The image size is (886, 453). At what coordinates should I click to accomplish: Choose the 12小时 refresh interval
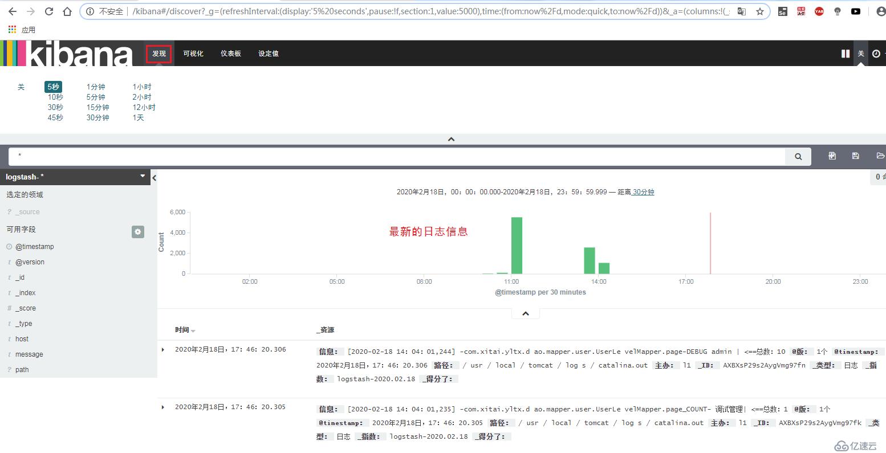[144, 108]
